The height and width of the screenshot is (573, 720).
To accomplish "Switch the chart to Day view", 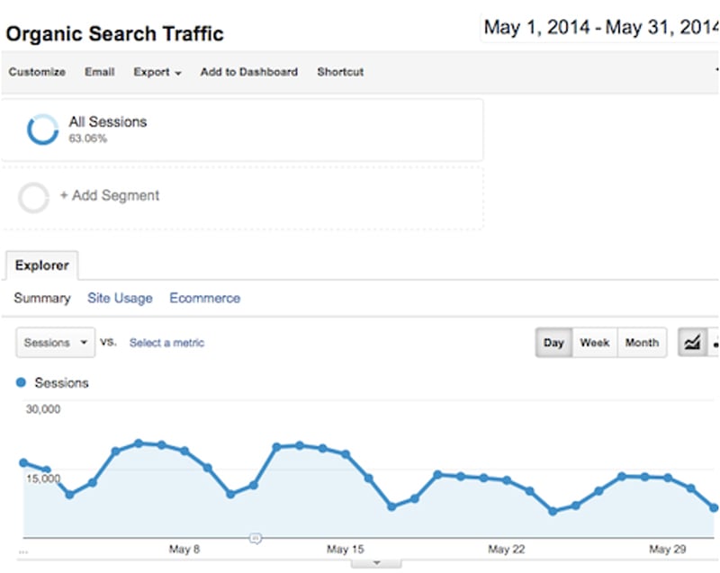I will click(553, 343).
